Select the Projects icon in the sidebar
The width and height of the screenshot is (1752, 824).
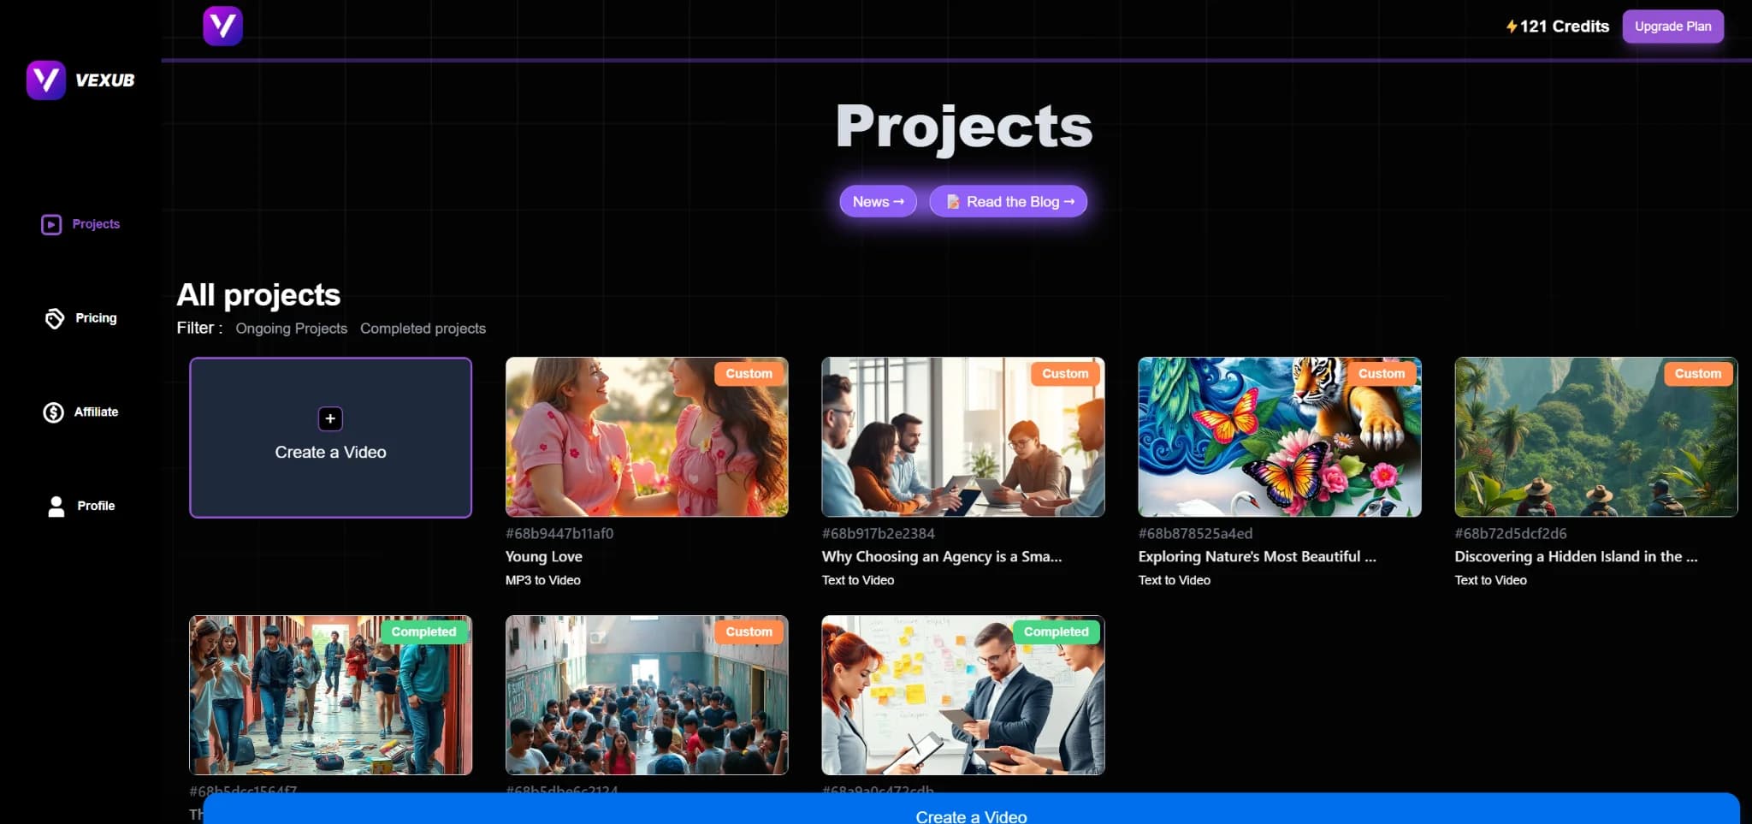coord(52,224)
